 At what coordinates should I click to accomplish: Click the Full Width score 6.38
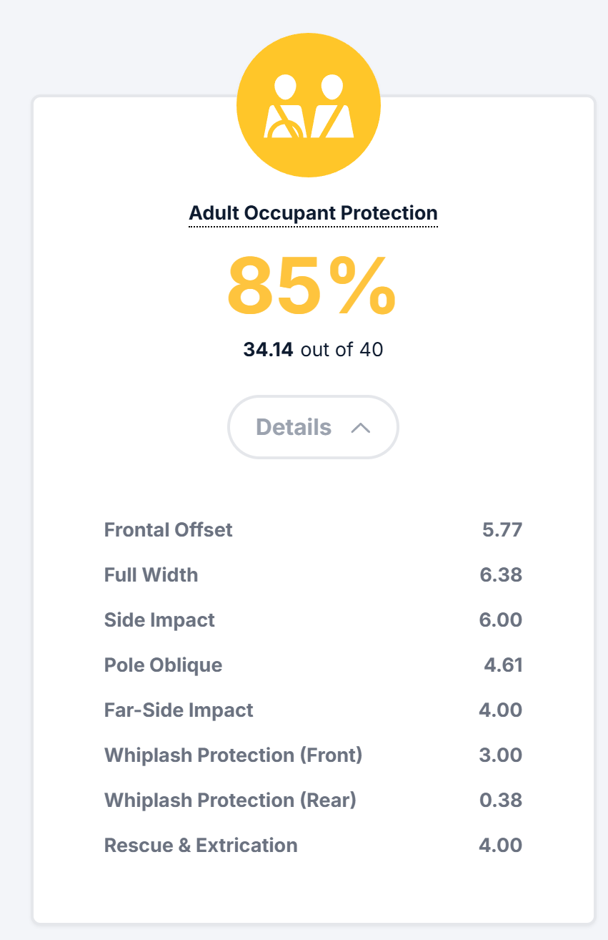501,575
